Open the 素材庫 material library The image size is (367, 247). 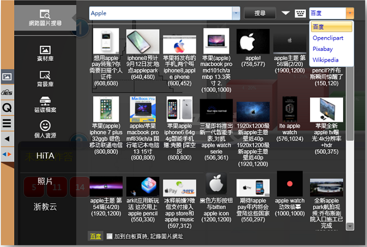[x=45, y=53]
